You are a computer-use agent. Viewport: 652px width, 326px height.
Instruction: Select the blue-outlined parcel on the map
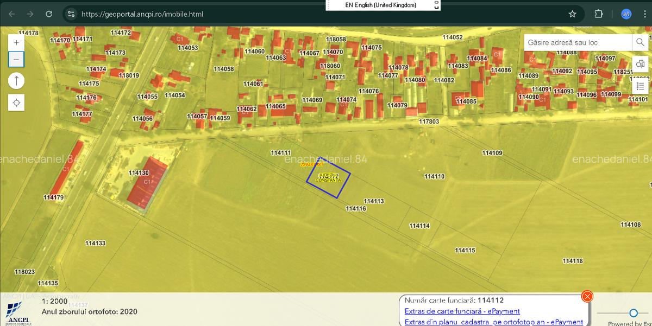pos(328,177)
